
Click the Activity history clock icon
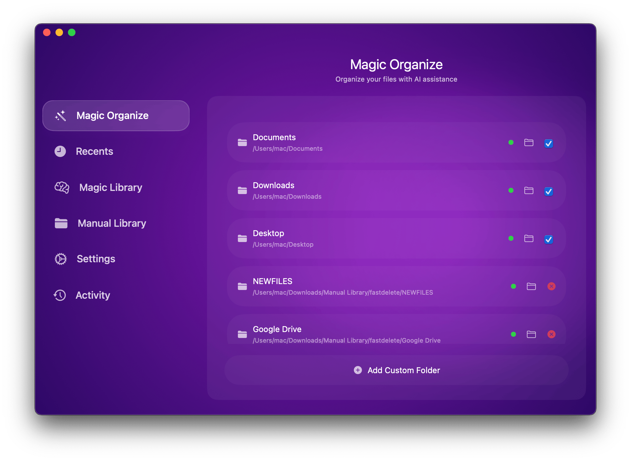pyautogui.click(x=60, y=295)
